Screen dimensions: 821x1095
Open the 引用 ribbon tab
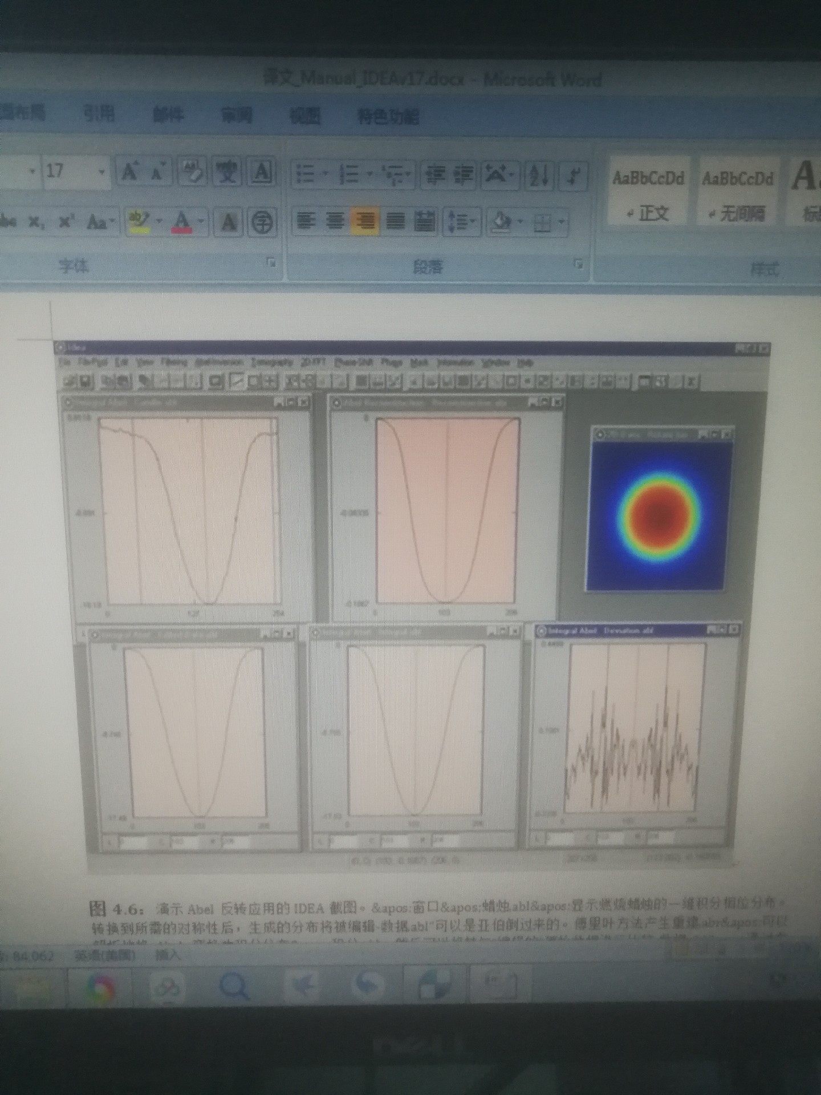click(99, 114)
